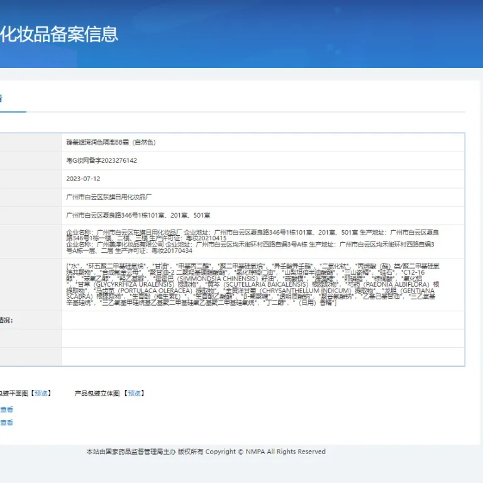Click the date value 2023-07-12

point(83,179)
